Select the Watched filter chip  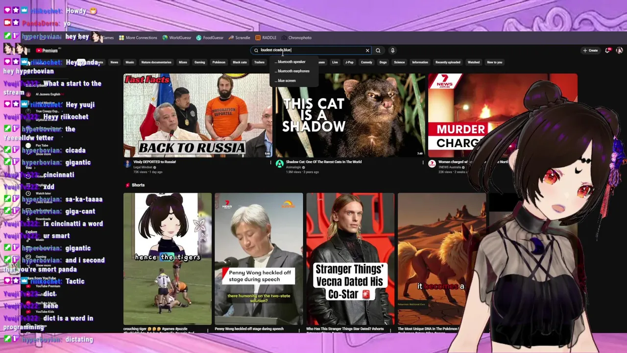point(474,62)
